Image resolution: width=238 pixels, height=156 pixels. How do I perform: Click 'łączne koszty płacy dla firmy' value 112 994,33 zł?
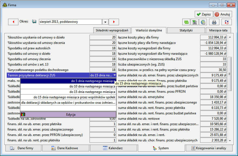pos(213,37)
